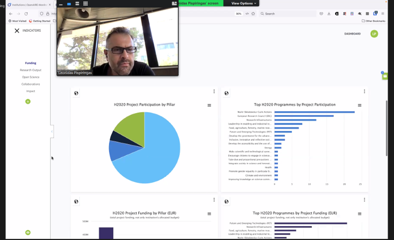Viewport: 394px width, 240px height.
Task: Open the Getting Started bookmark
Action: pyautogui.click(x=40, y=21)
